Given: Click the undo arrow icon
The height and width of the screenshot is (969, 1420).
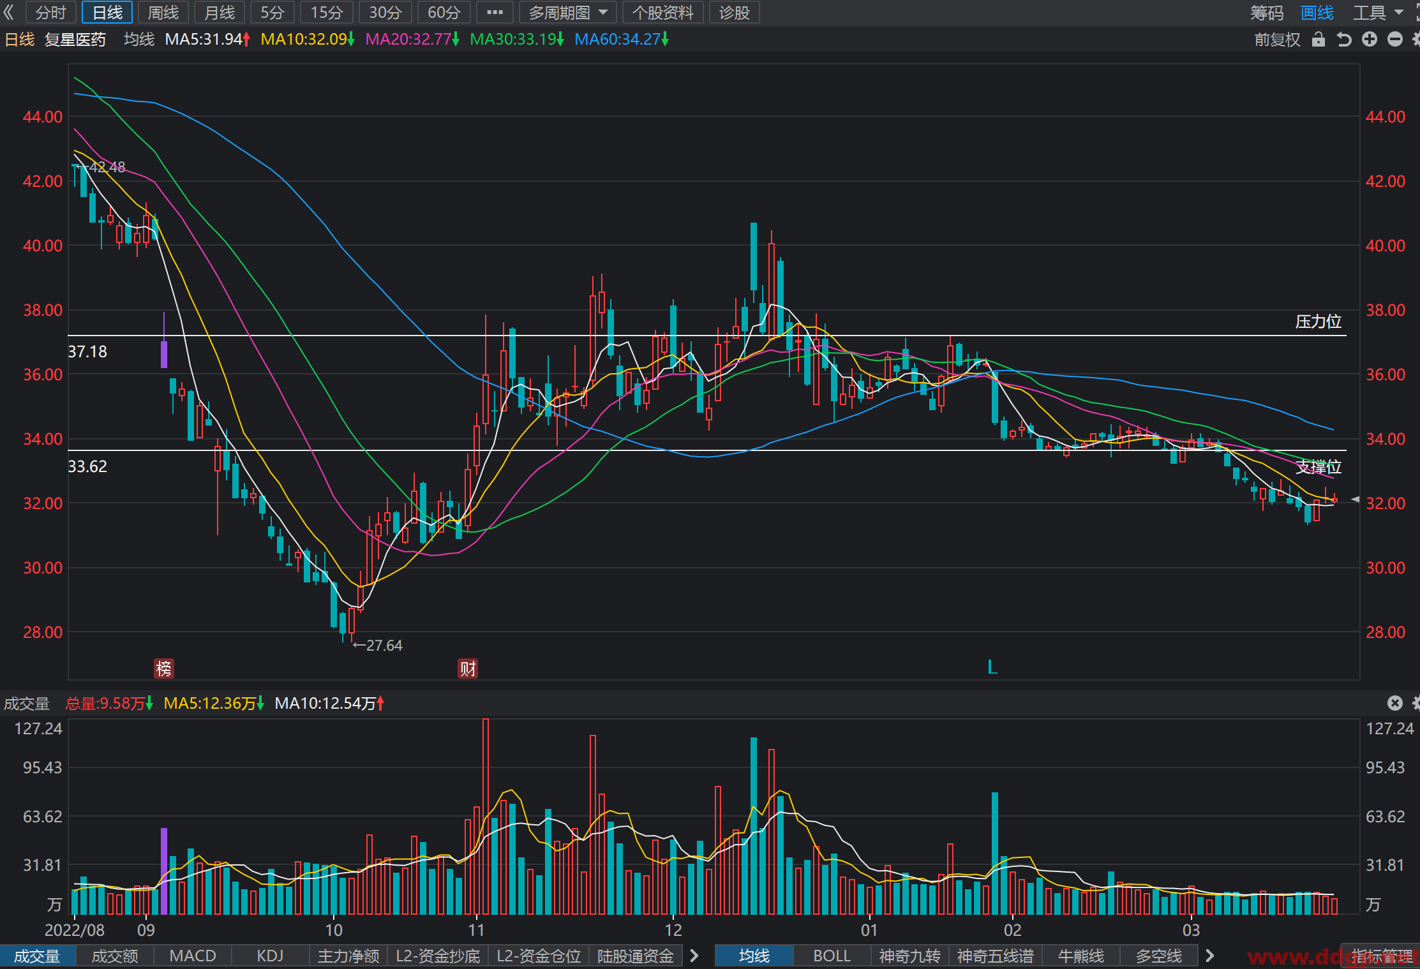Looking at the screenshot, I should [x=1344, y=40].
